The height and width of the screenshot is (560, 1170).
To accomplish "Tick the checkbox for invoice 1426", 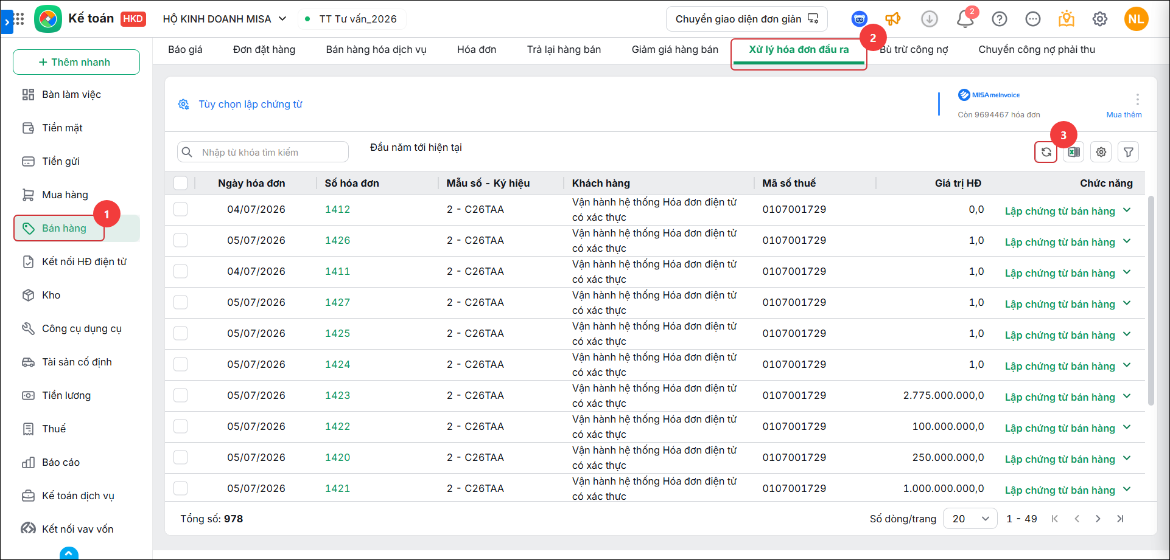I will pyautogui.click(x=180, y=240).
